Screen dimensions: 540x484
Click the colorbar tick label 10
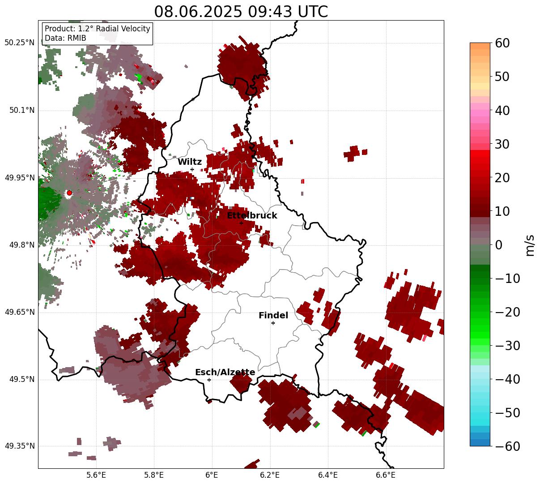tap(501, 211)
